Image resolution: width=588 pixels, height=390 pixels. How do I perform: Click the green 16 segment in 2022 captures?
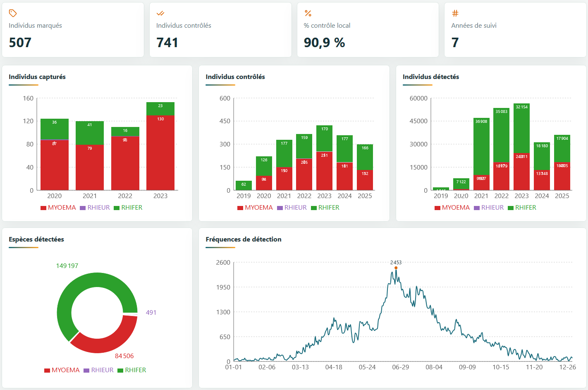(125, 132)
